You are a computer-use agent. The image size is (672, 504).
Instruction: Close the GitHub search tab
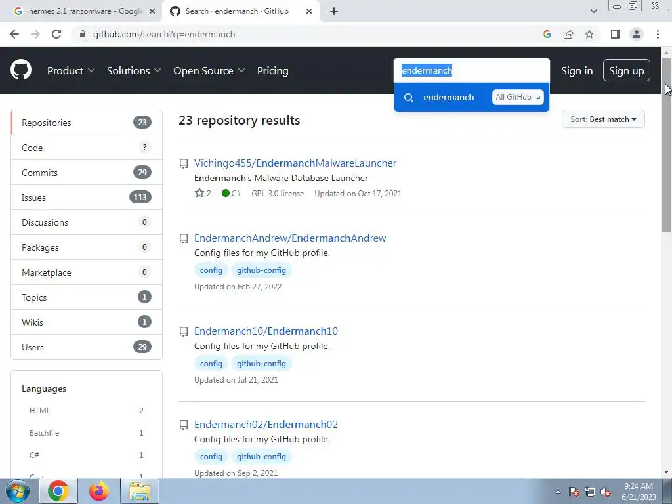pos(309,11)
